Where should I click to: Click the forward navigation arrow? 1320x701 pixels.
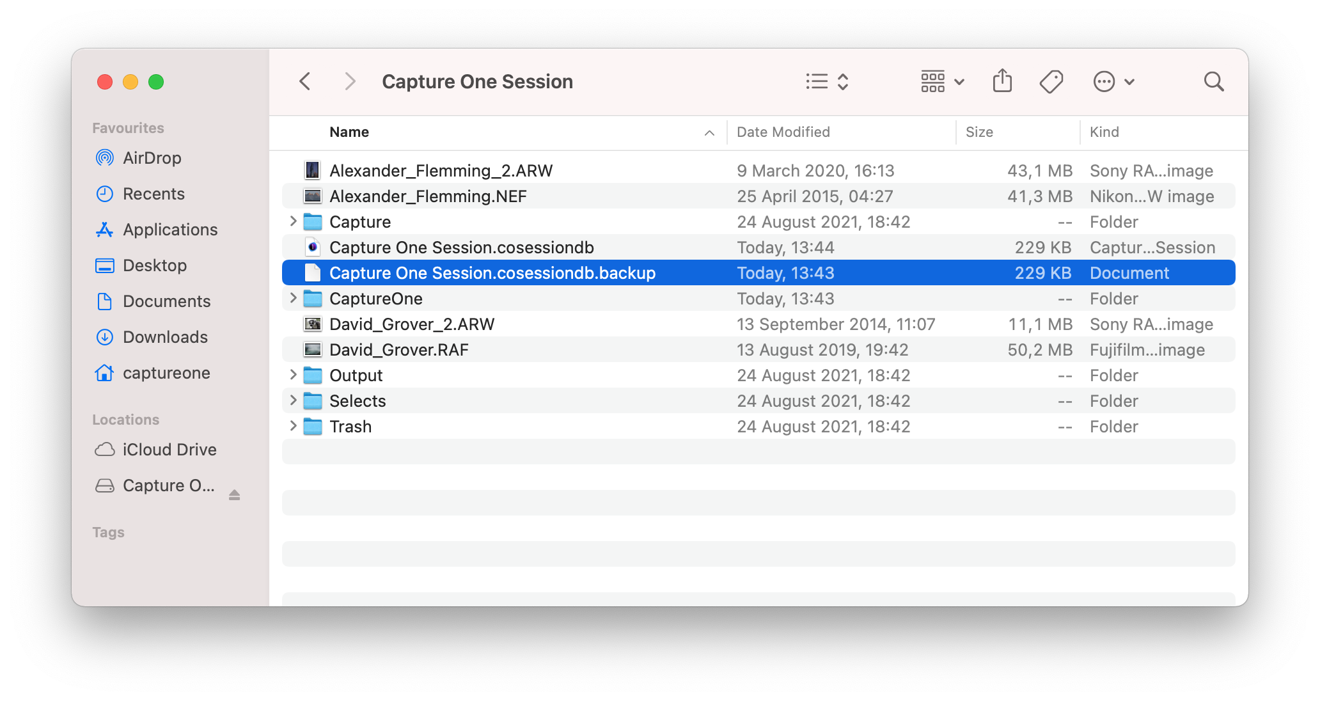click(349, 81)
